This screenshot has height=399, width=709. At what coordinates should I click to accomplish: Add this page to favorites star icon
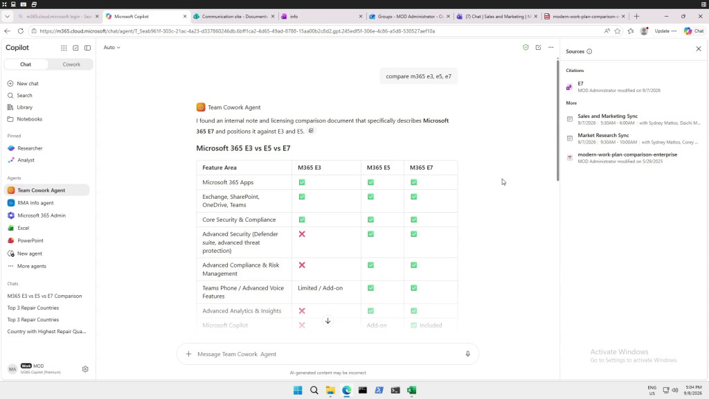coord(618,31)
